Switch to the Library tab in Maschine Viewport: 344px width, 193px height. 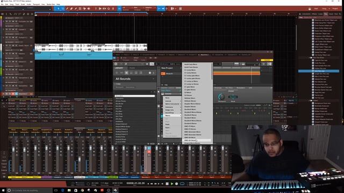pos(119,68)
